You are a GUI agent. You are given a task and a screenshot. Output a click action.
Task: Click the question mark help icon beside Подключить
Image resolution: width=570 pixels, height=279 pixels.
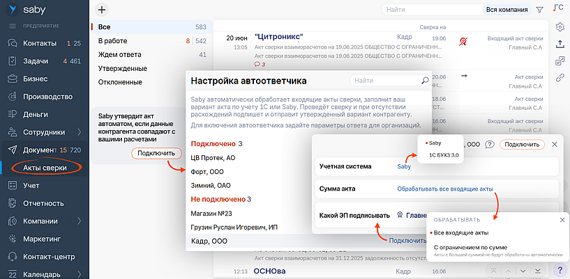(490, 144)
